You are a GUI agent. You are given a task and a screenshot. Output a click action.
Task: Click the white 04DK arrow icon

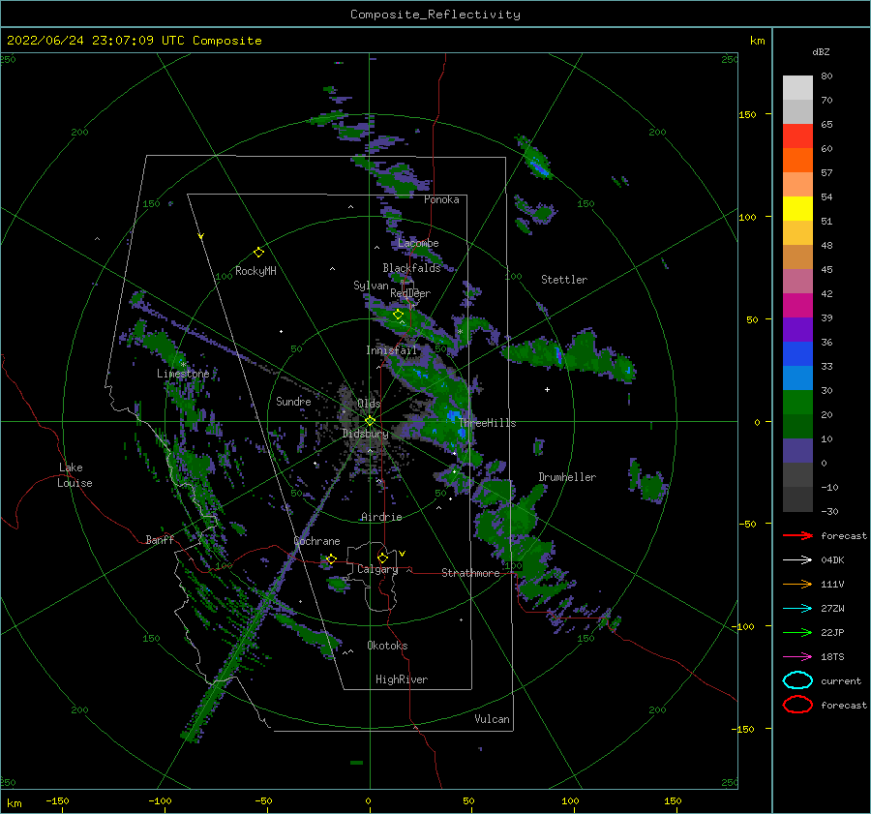click(797, 559)
